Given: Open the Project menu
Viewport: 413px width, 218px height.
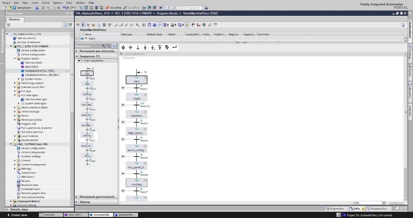Looking at the screenshot, I should [x=6, y=3].
